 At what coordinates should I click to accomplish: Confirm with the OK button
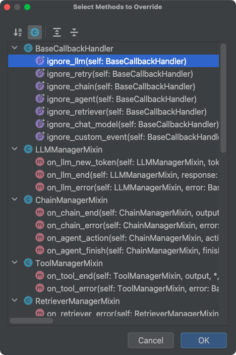pyautogui.click(x=204, y=340)
